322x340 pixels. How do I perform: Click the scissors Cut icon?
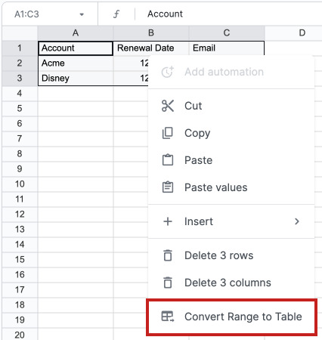(x=168, y=106)
